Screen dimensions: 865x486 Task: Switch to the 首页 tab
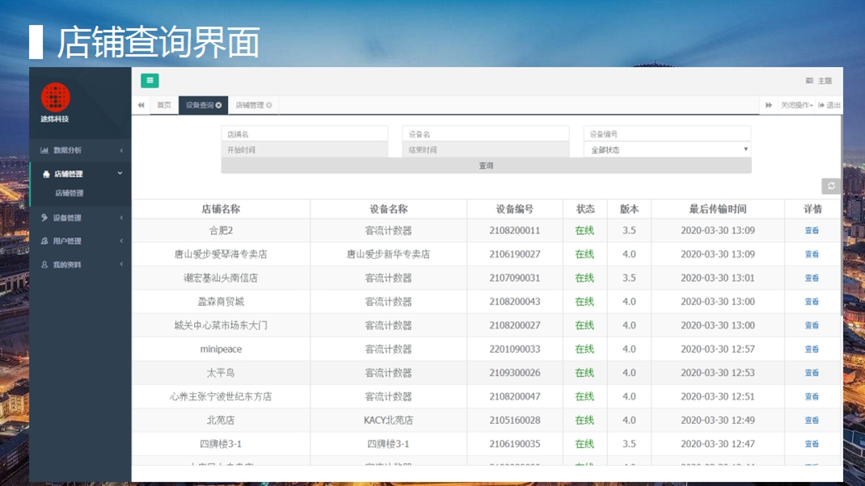point(164,105)
